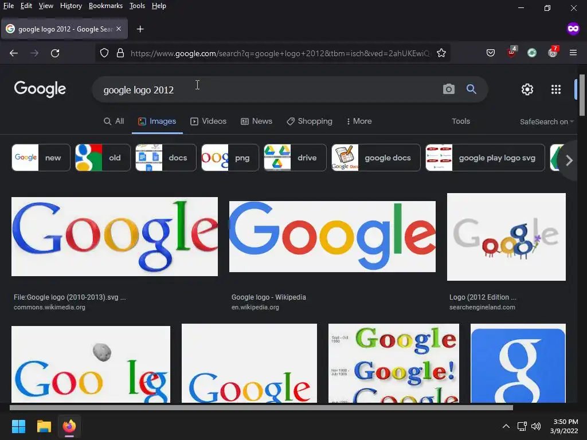587x440 pixels.
Task: Switch to the Shopping tab
Action: (310, 121)
